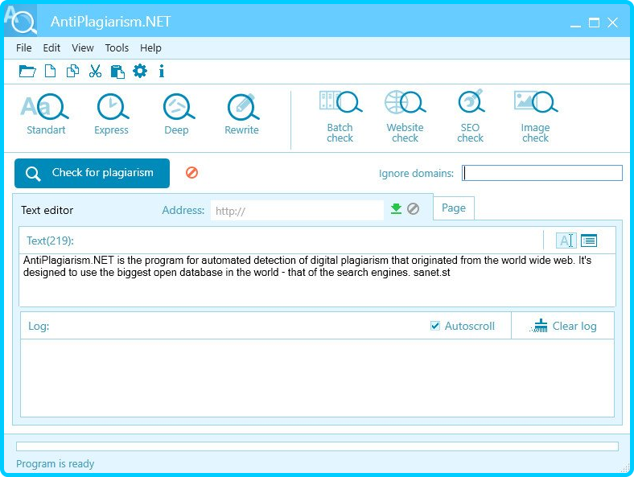The width and height of the screenshot is (634, 477).
Task: Switch to text edit mode icon
Action: click(x=566, y=241)
